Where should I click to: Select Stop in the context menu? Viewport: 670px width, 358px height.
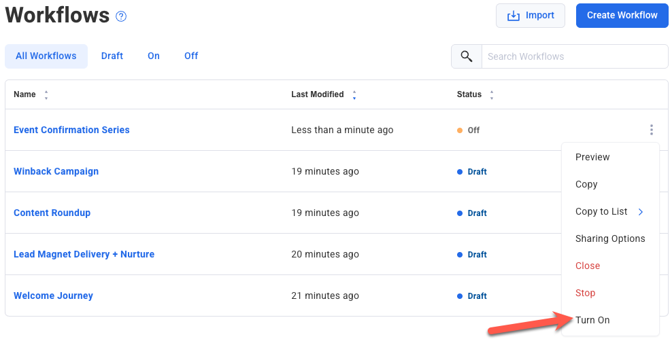585,293
